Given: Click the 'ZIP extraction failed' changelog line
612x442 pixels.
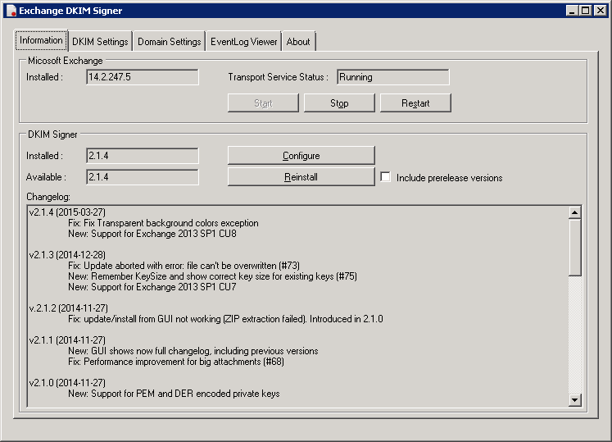Looking at the screenshot, I should pyautogui.click(x=225, y=319).
